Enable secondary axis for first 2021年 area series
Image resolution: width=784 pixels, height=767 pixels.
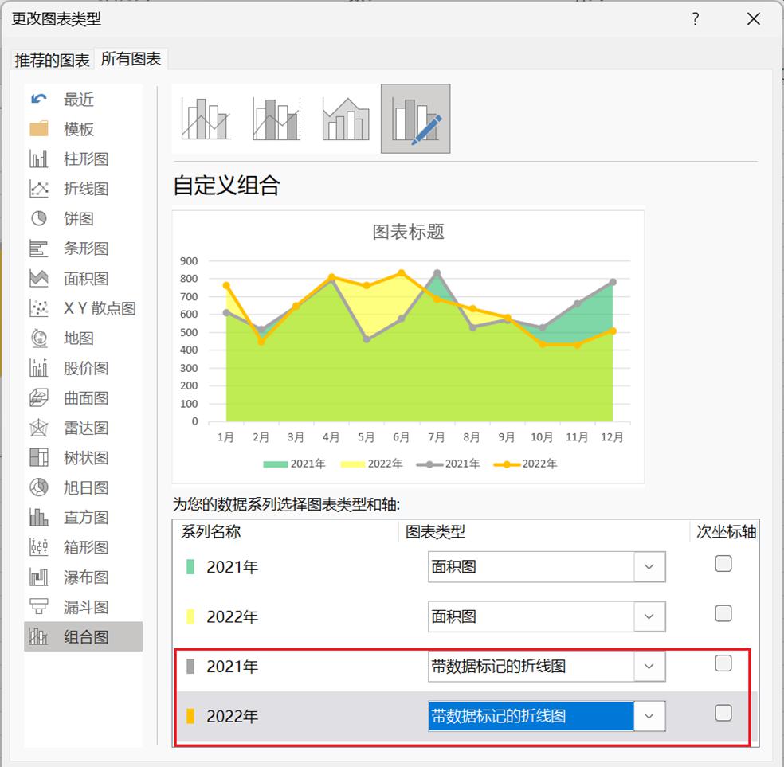723,564
